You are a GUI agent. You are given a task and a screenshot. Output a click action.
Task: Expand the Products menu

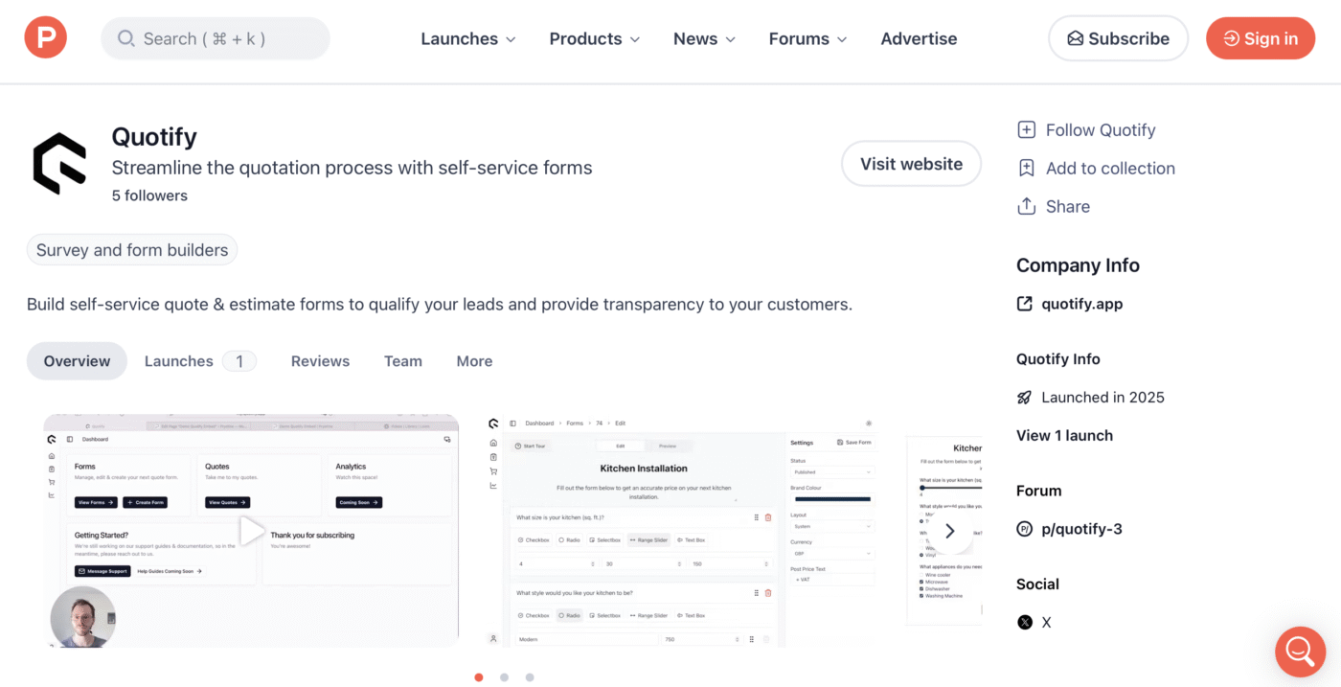[x=595, y=38]
